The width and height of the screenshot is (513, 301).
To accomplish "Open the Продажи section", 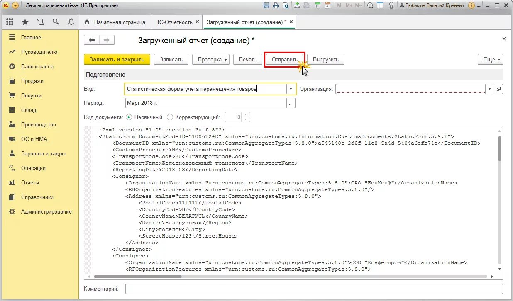I will click(x=39, y=81).
